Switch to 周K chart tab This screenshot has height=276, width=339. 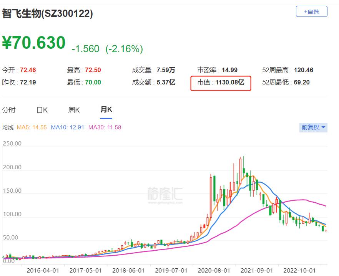[x=74, y=110]
